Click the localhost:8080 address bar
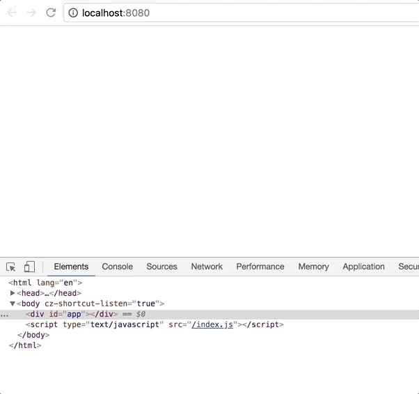 pos(242,13)
